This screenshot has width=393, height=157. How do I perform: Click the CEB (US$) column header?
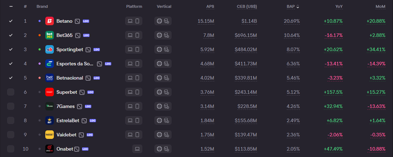click(247, 6)
